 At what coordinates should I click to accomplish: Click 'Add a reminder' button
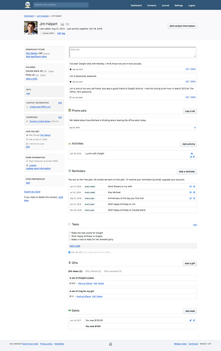pos(187,171)
